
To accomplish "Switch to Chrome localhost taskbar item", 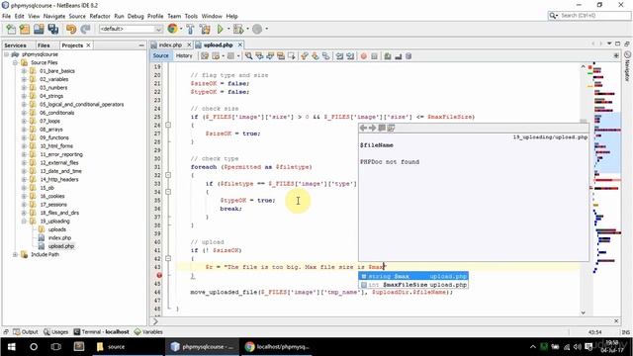I will (x=277, y=347).
